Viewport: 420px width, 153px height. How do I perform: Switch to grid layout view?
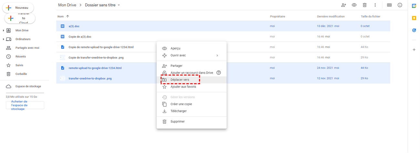[389, 5]
